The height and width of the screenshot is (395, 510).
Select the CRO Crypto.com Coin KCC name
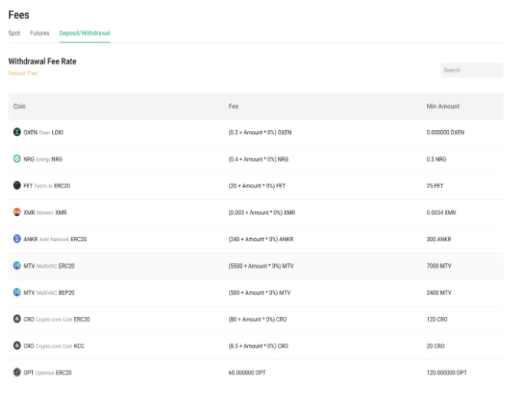54,346
